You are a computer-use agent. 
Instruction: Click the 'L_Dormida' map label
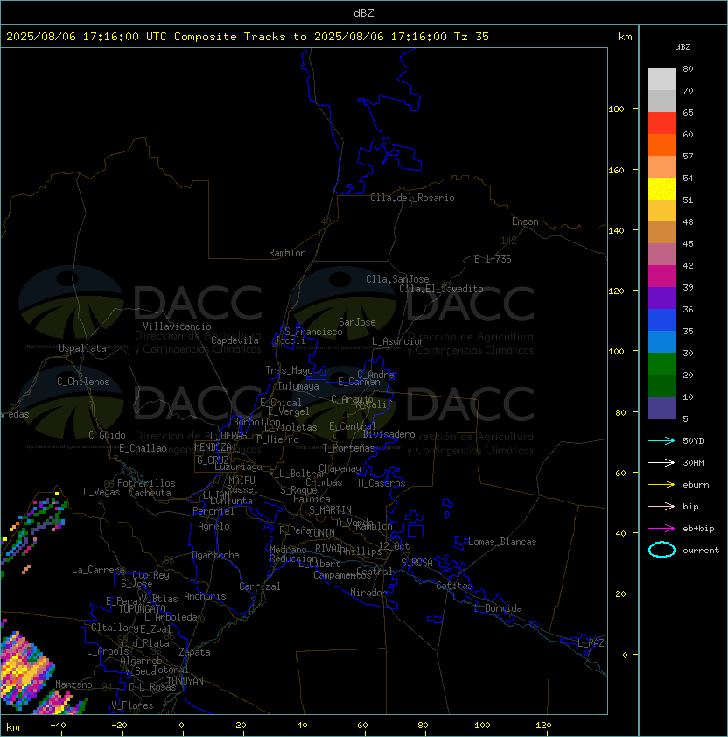[498, 608]
